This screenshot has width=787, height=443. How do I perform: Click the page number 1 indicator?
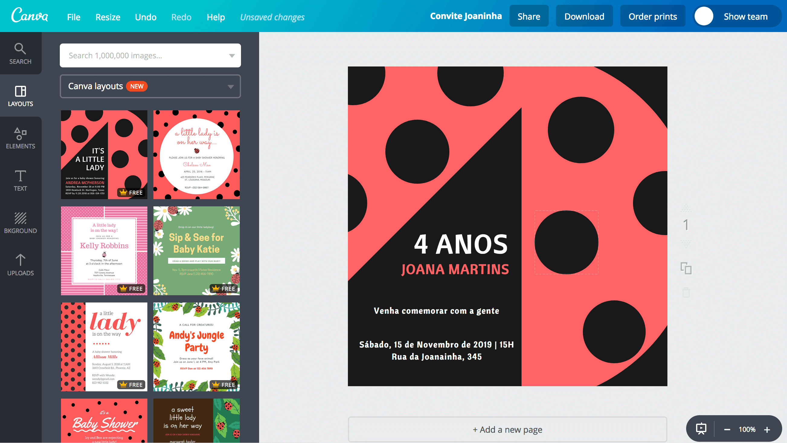tap(686, 225)
